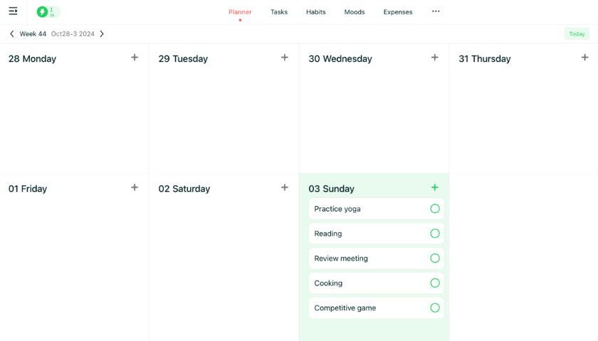Tick the Competitive game circle

point(435,308)
